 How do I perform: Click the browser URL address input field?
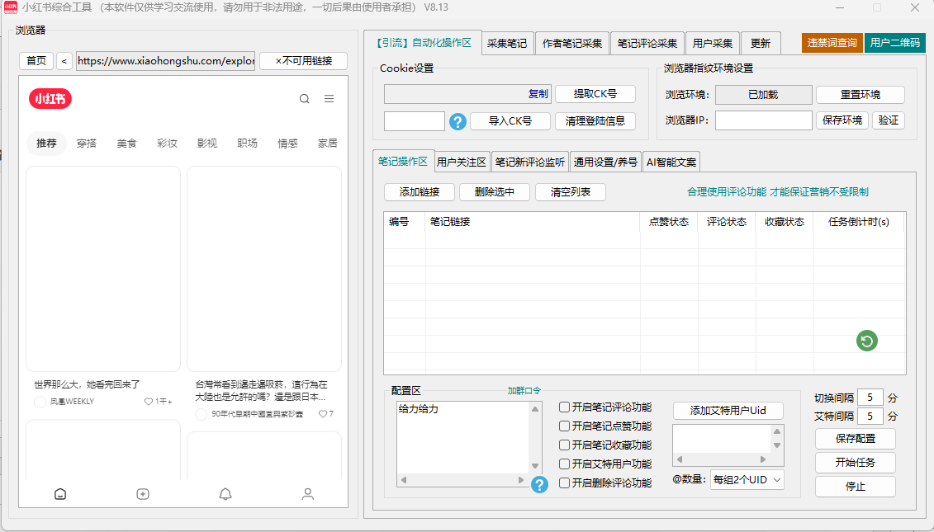pyautogui.click(x=164, y=60)
